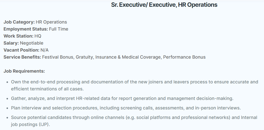Select the Source potential candidates requirement

coord(134,121)
